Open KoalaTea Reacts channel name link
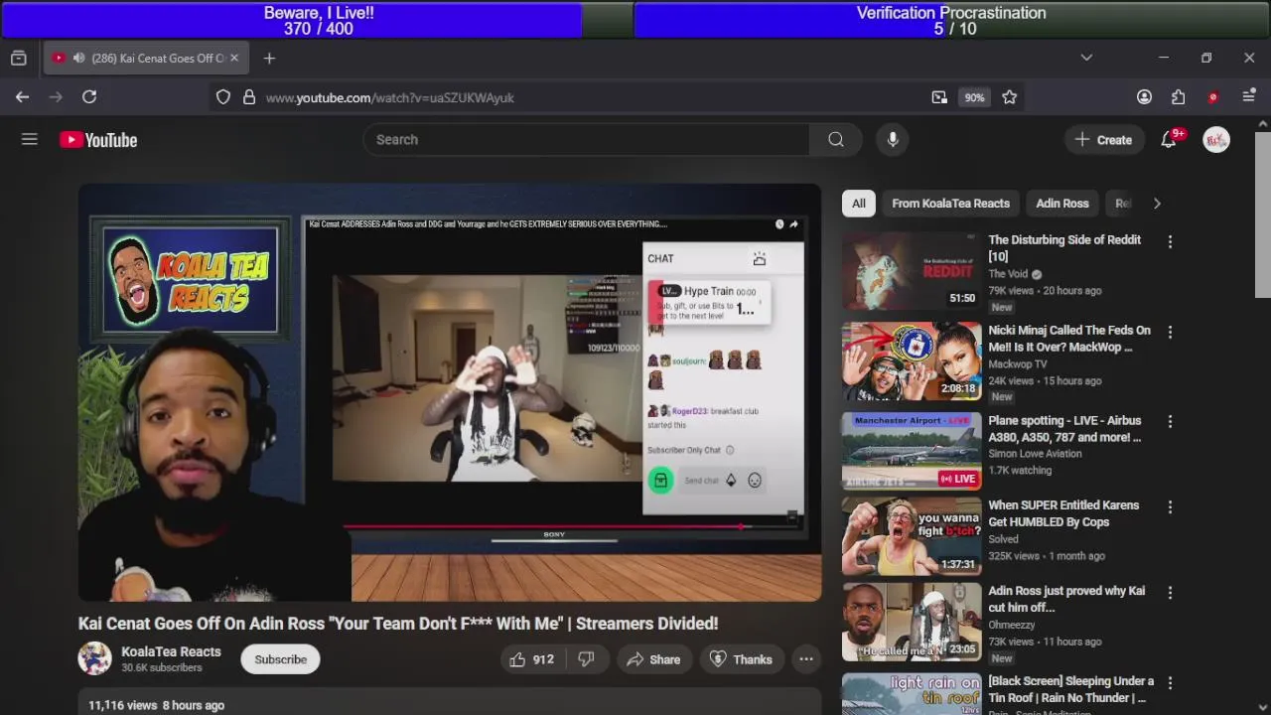This screenshot has width=1271, height=715. click(171, 651)
